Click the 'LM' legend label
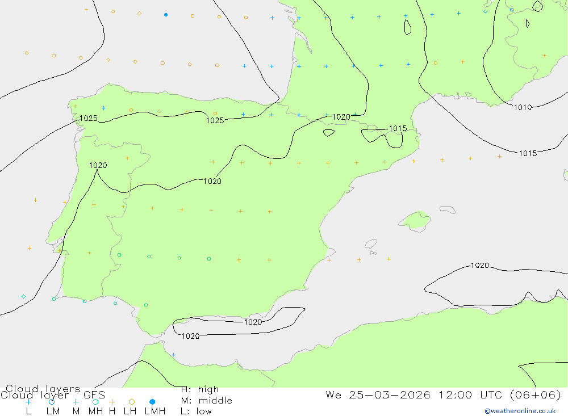This screenshot has width=568, height=416. tap(53, 411)
